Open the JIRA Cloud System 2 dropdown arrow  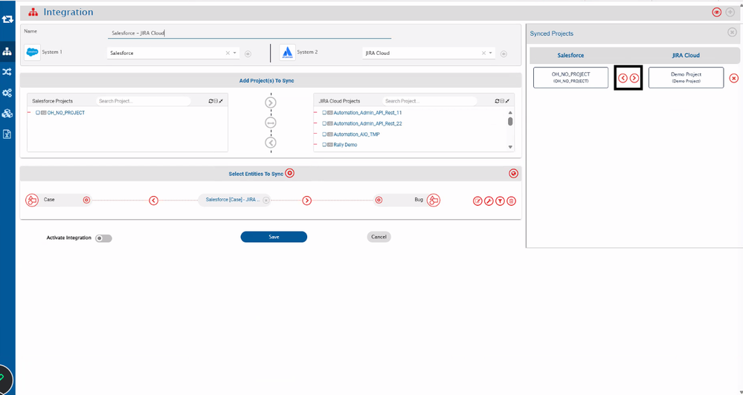(490, 53)
